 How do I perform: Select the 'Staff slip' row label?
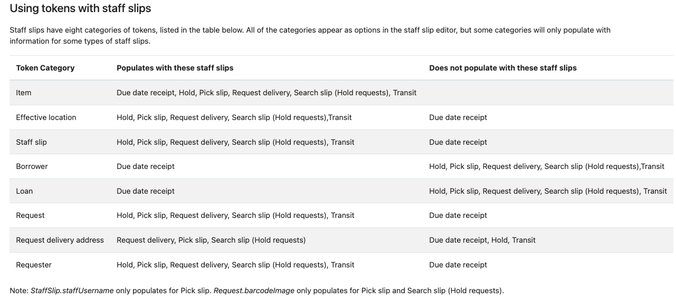(x=31, y=142)
